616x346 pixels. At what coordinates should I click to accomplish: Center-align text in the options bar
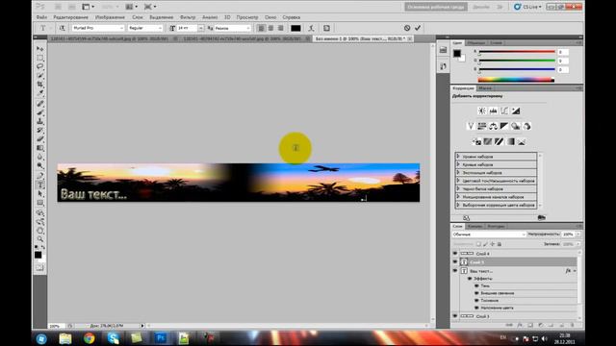click(270, 28)
